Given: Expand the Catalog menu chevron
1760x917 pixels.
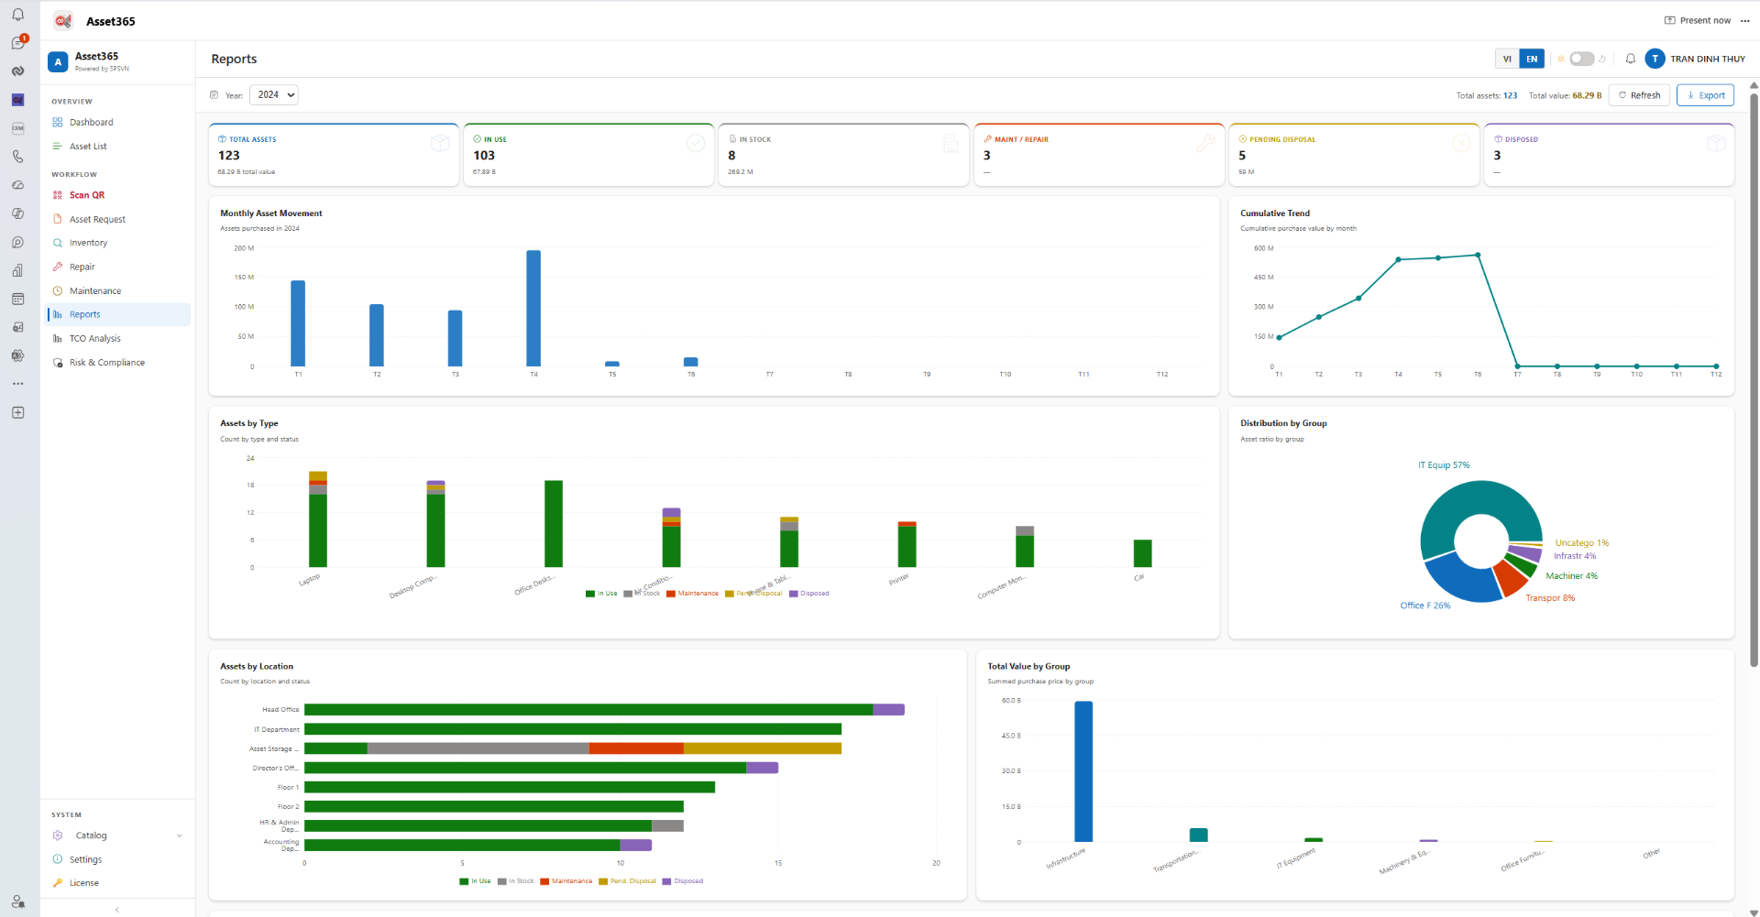Looking at the screenshot, I should tap(180, 835).
